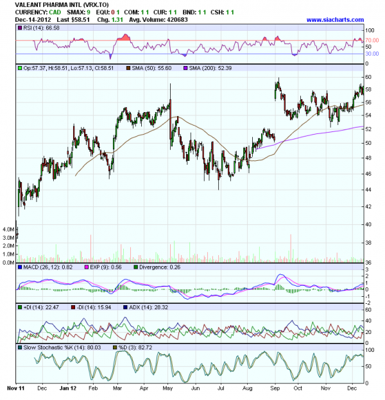Click the dark red -DI (14) legend square
The width and height of the screenshot is (385, 400).
(x=73, y=308)
